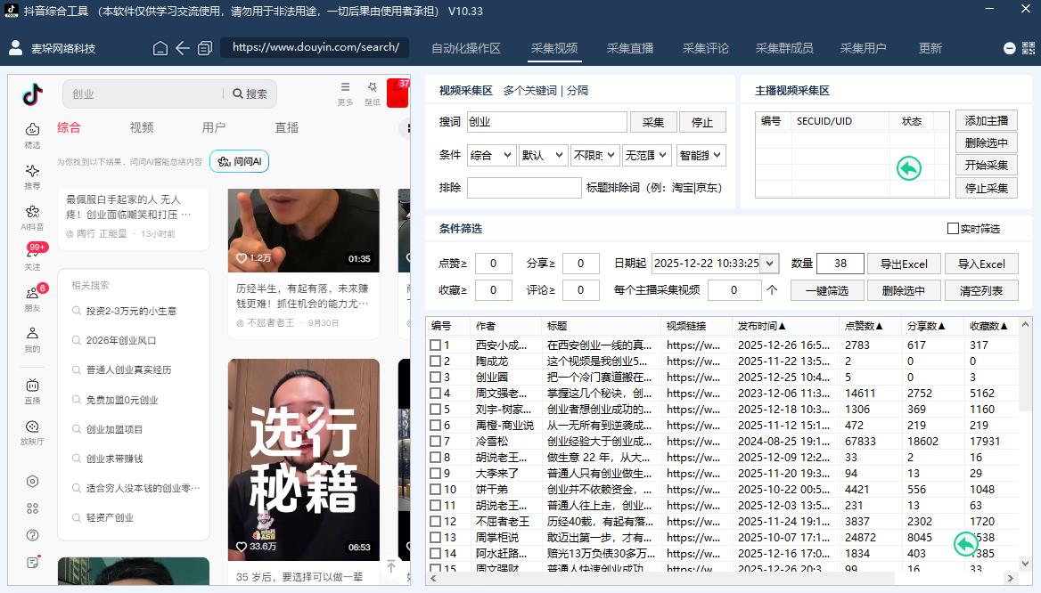Click the Douyin logo in sidebar
This screenshot has width=1041, height=593.
33,94
